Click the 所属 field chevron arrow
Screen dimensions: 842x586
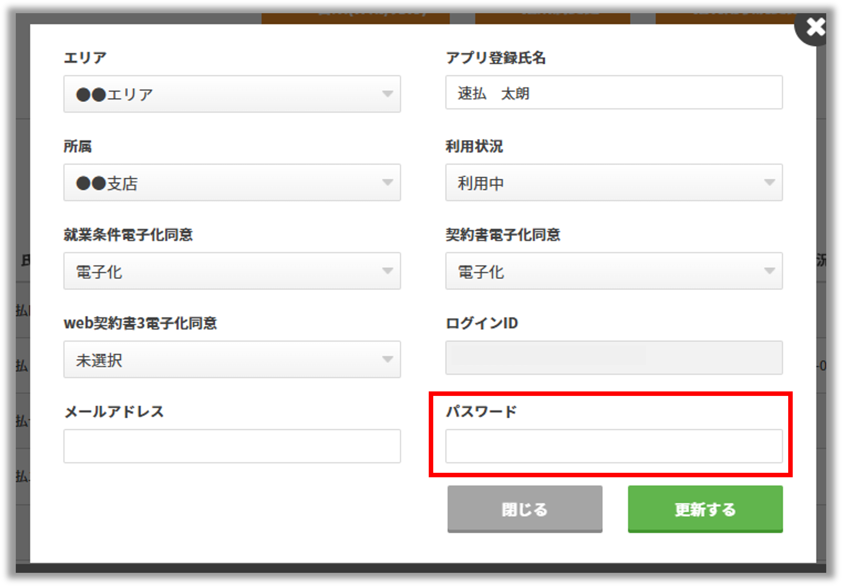(x=388, y=182)
